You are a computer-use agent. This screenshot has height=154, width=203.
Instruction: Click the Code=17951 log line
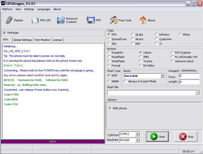point(11,95)
